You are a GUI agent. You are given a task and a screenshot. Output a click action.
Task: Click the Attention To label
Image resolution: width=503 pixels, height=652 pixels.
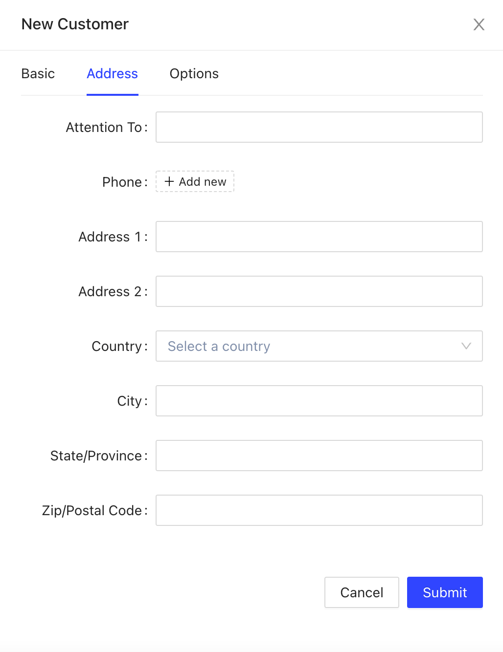pos(104,128)
